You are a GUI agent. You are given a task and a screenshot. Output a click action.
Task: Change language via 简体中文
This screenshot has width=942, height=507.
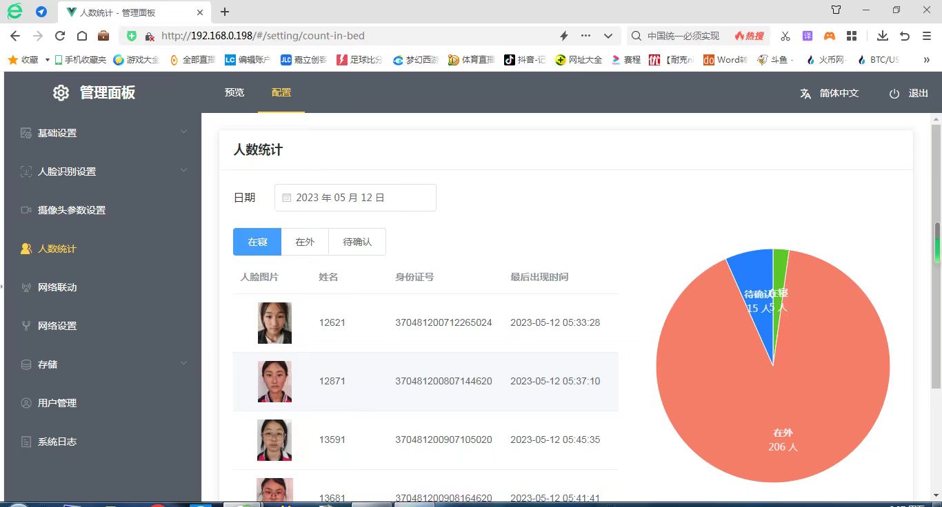click(829, 93)
